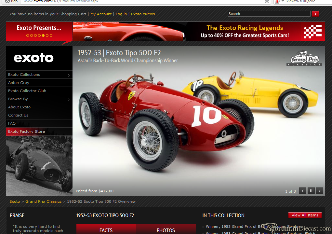The width and height of the screenshot is (332, 234).
Task: Select the filled fifth banner dot
Action: coord(43,35)
